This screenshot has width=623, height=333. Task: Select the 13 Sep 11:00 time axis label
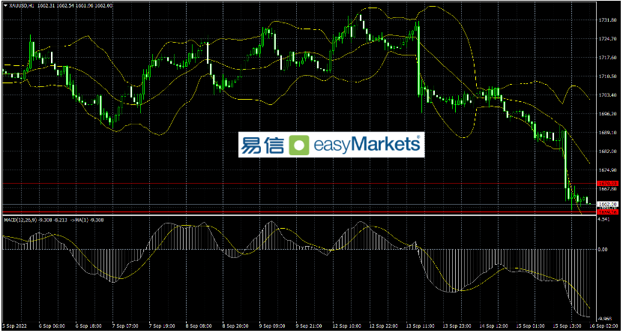[x=422, y=325]
